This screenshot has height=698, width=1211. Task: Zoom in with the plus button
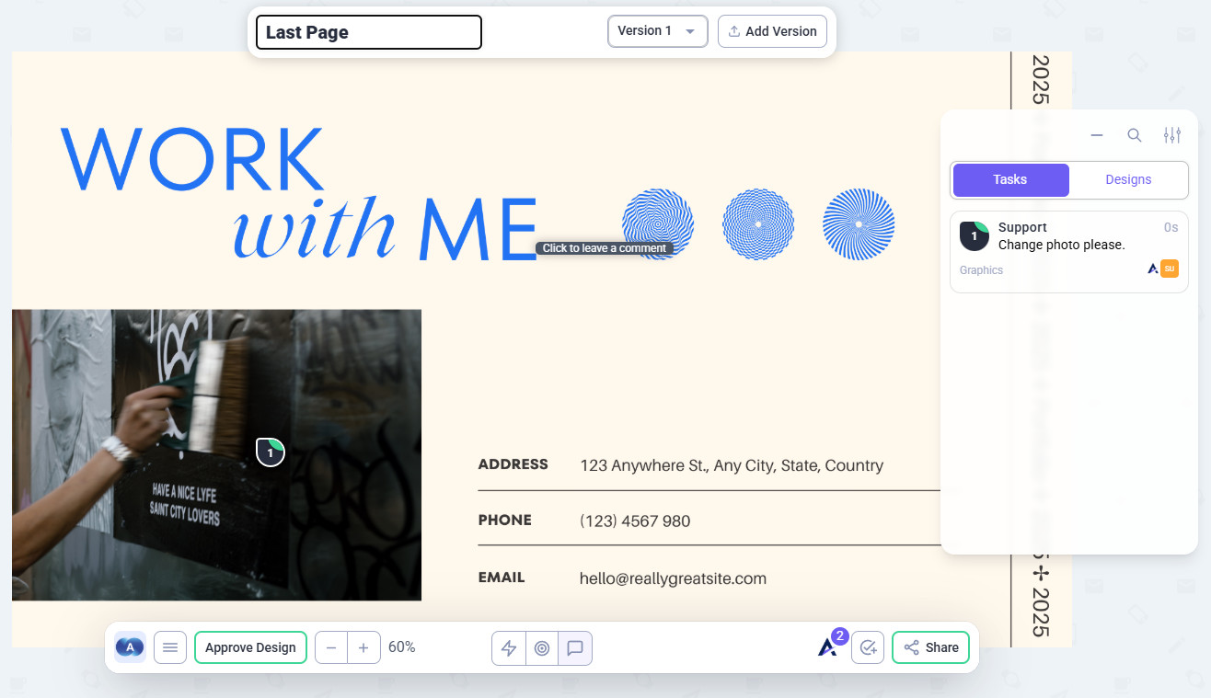click(363, 648)
